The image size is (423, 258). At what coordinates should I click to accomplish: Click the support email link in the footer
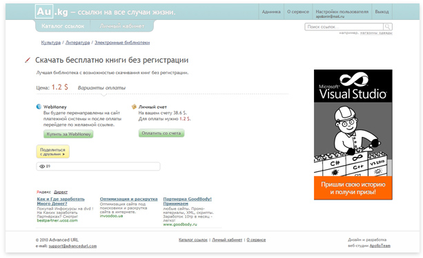72,246
